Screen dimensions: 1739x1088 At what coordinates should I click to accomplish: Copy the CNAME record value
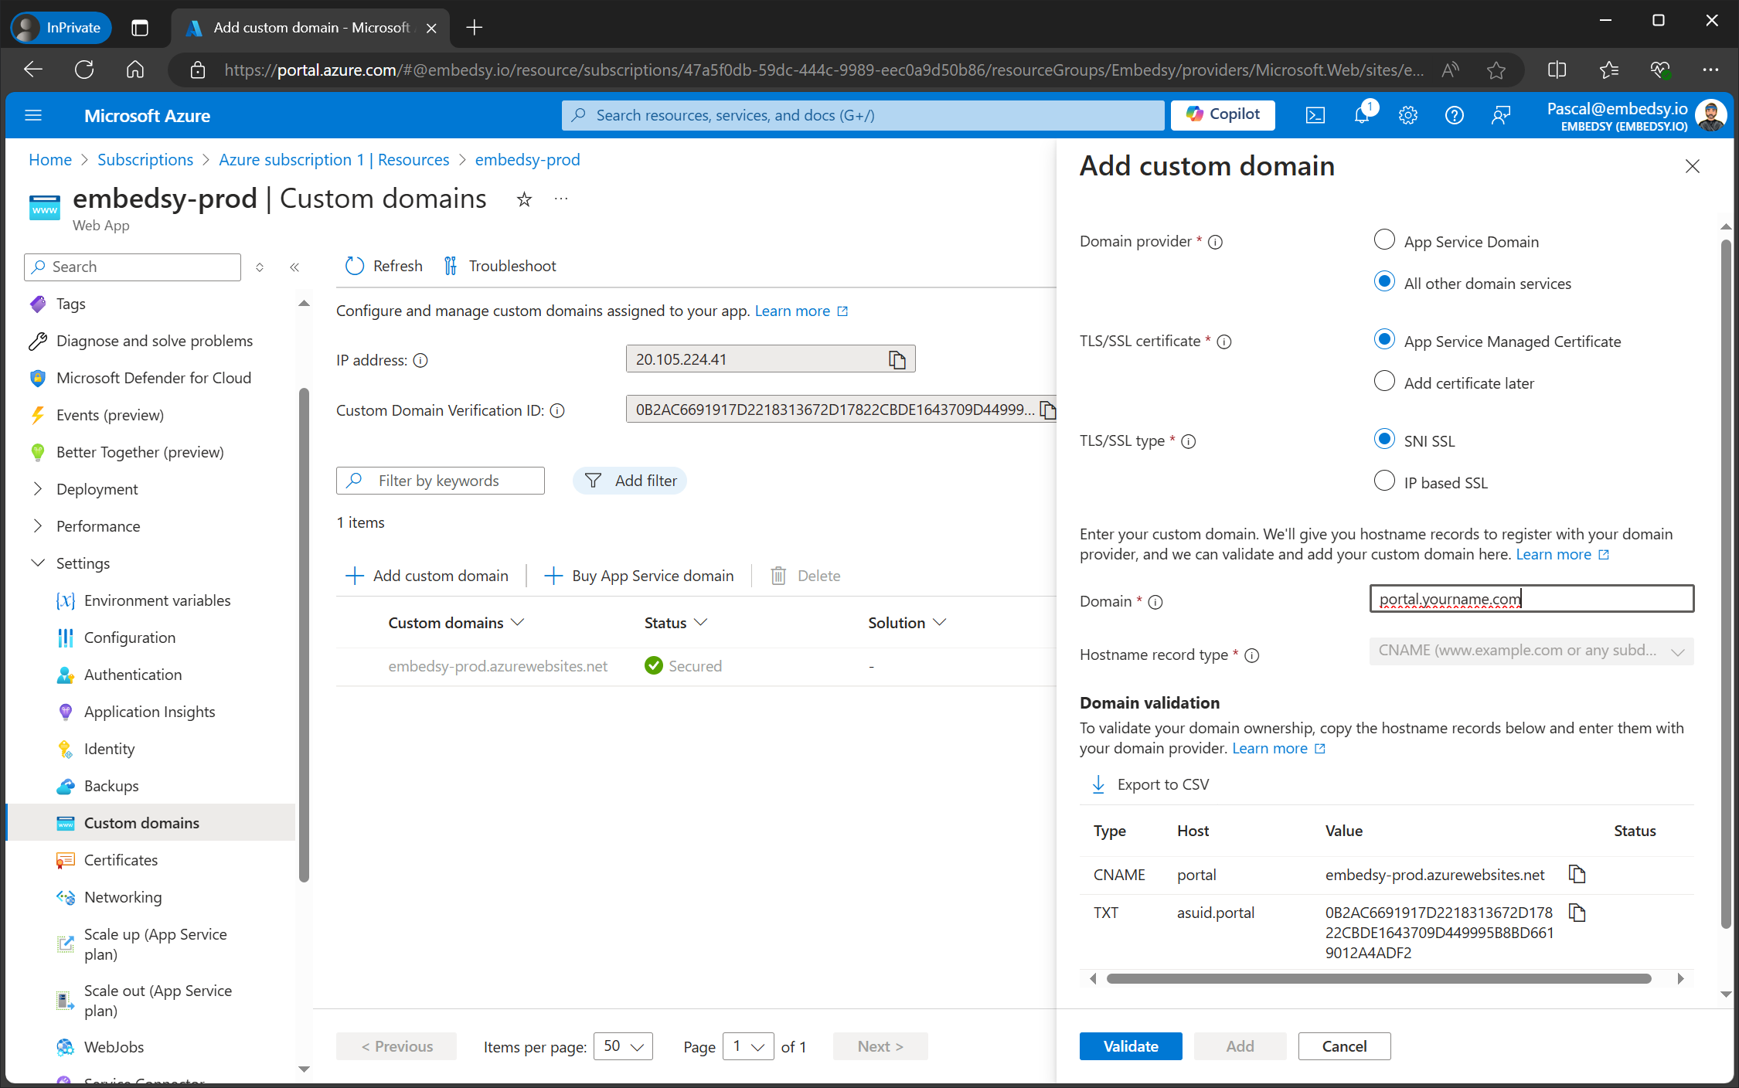point(1577,874)
